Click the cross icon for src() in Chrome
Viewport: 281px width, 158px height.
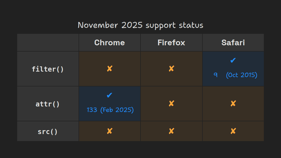pyautogui.click(x=110, y=131)
